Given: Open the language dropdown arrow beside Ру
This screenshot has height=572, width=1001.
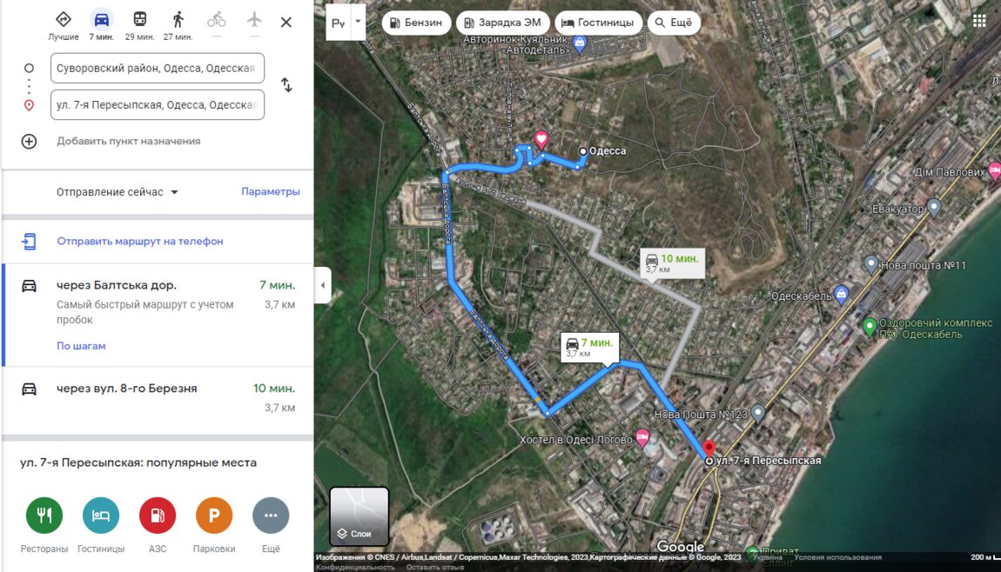Looking at the screenshot, I should 358,22.
